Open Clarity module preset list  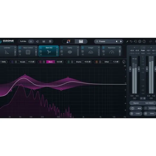coord(62,54)
